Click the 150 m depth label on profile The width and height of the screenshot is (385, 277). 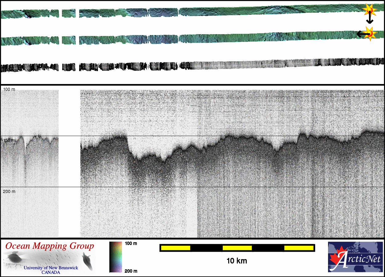point(9,140)
